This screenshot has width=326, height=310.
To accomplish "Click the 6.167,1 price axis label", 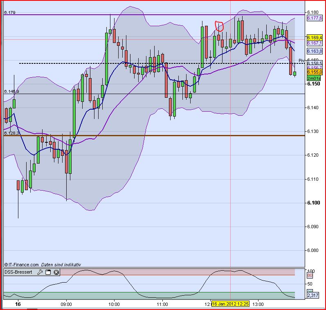I will 315,43.
